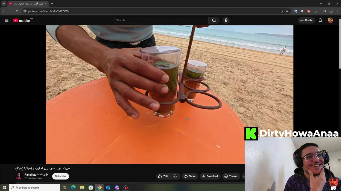Open Task View on taskbar
This screenshot has width=341, height=191.
coord(64,188)
